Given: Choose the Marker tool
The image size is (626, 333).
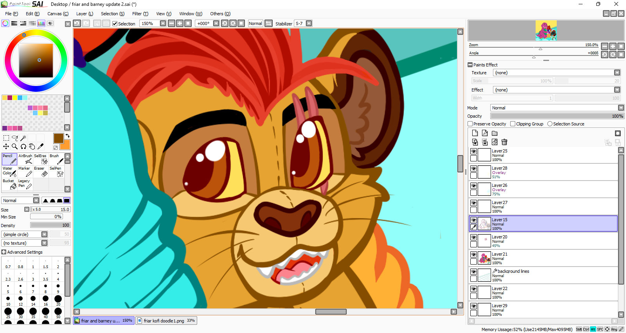Looking at the screenshot, I should pos(25,171).
